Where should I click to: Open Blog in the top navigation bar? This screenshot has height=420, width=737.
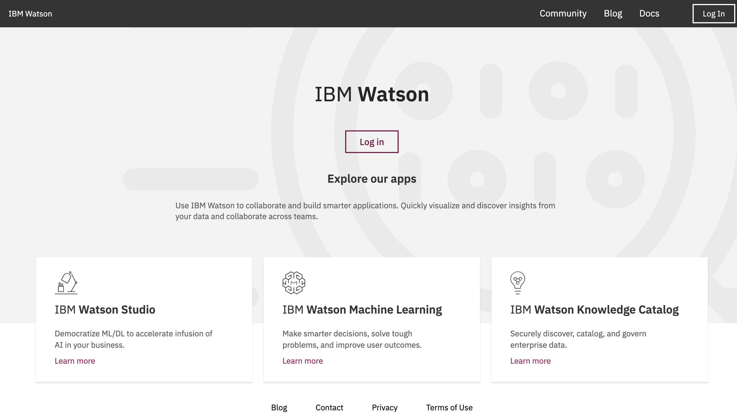tap(613, 14)
